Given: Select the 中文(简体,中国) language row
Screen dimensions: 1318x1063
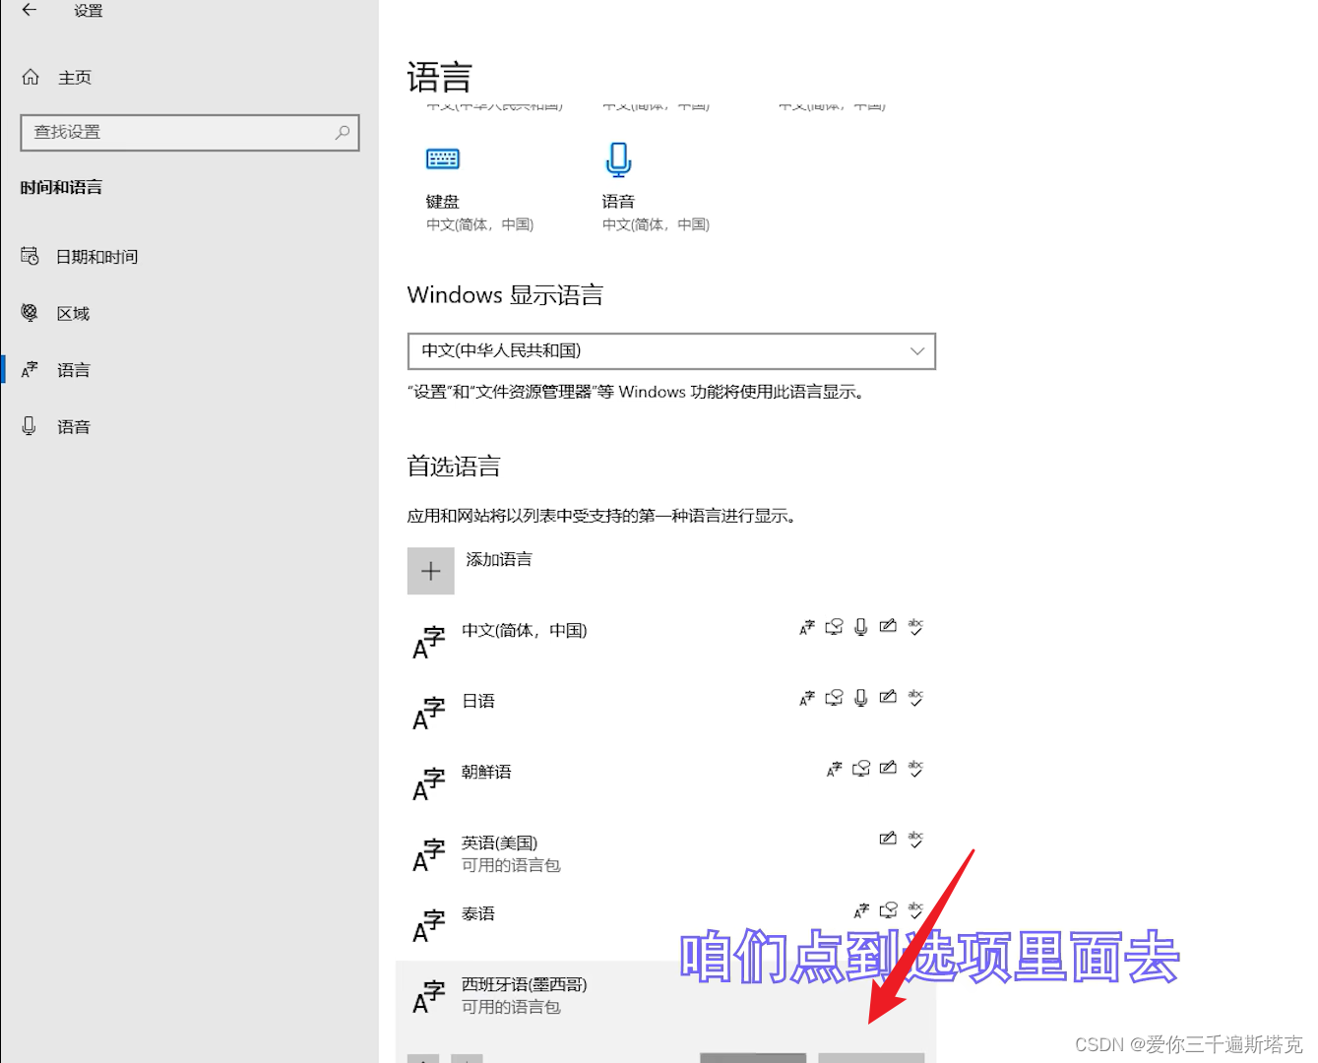Looking at the screenshot, I should click(665, 641).
